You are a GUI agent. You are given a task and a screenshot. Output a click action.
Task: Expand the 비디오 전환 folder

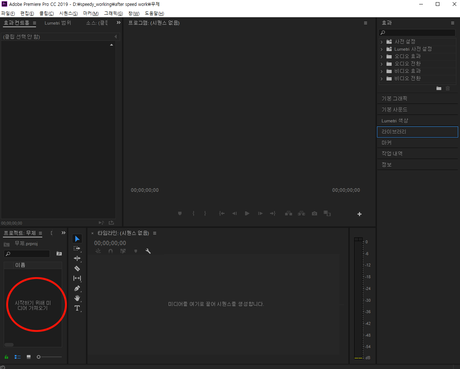(382, 79)
